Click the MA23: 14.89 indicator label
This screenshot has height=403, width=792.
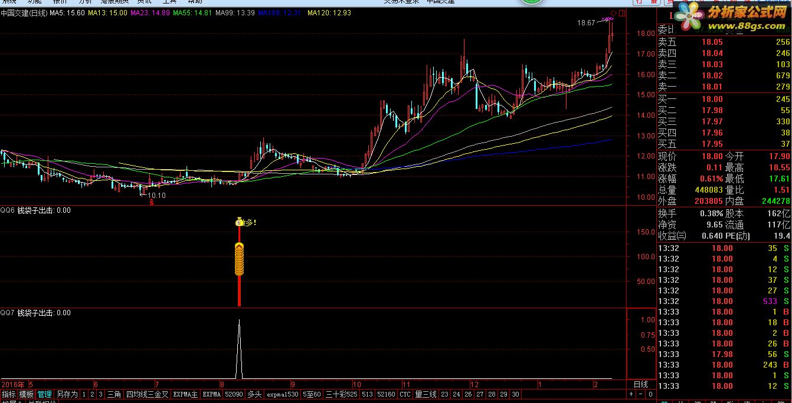(x=150, y=12)
